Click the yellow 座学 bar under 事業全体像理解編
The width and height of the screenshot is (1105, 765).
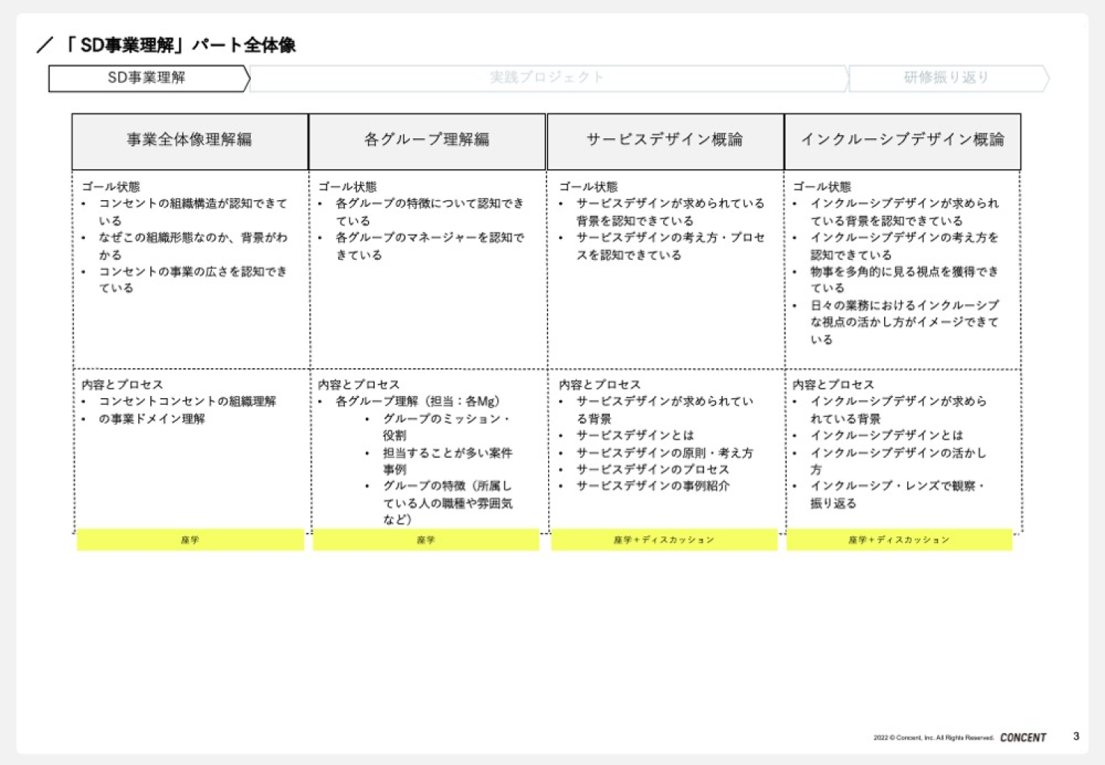(190, 539)
